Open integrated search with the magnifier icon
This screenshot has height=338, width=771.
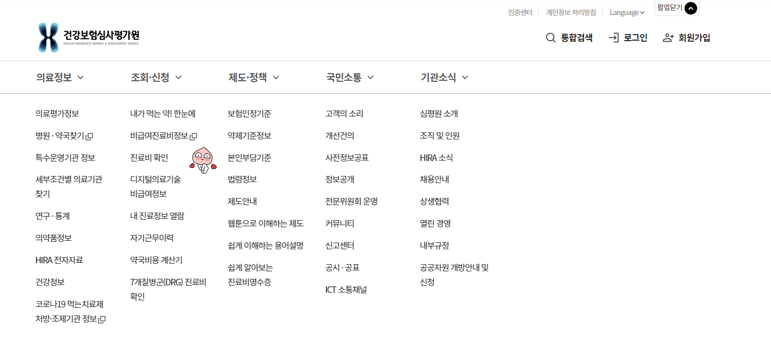click(551, 37)
